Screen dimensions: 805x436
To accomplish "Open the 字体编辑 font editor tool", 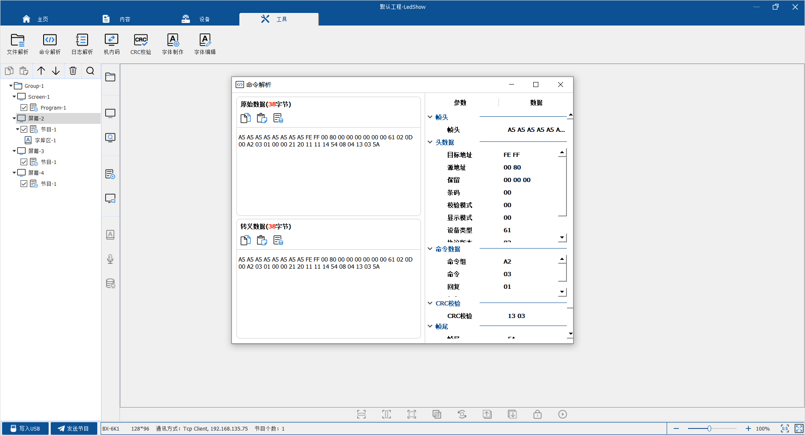I will coord(205,44).
